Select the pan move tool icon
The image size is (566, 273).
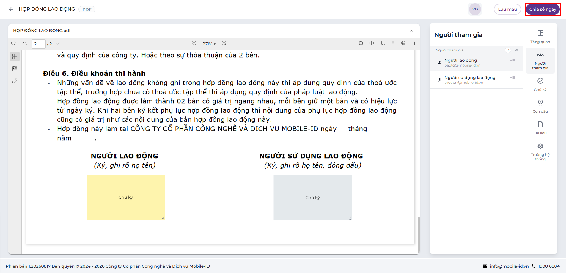(x=372, y=43)
